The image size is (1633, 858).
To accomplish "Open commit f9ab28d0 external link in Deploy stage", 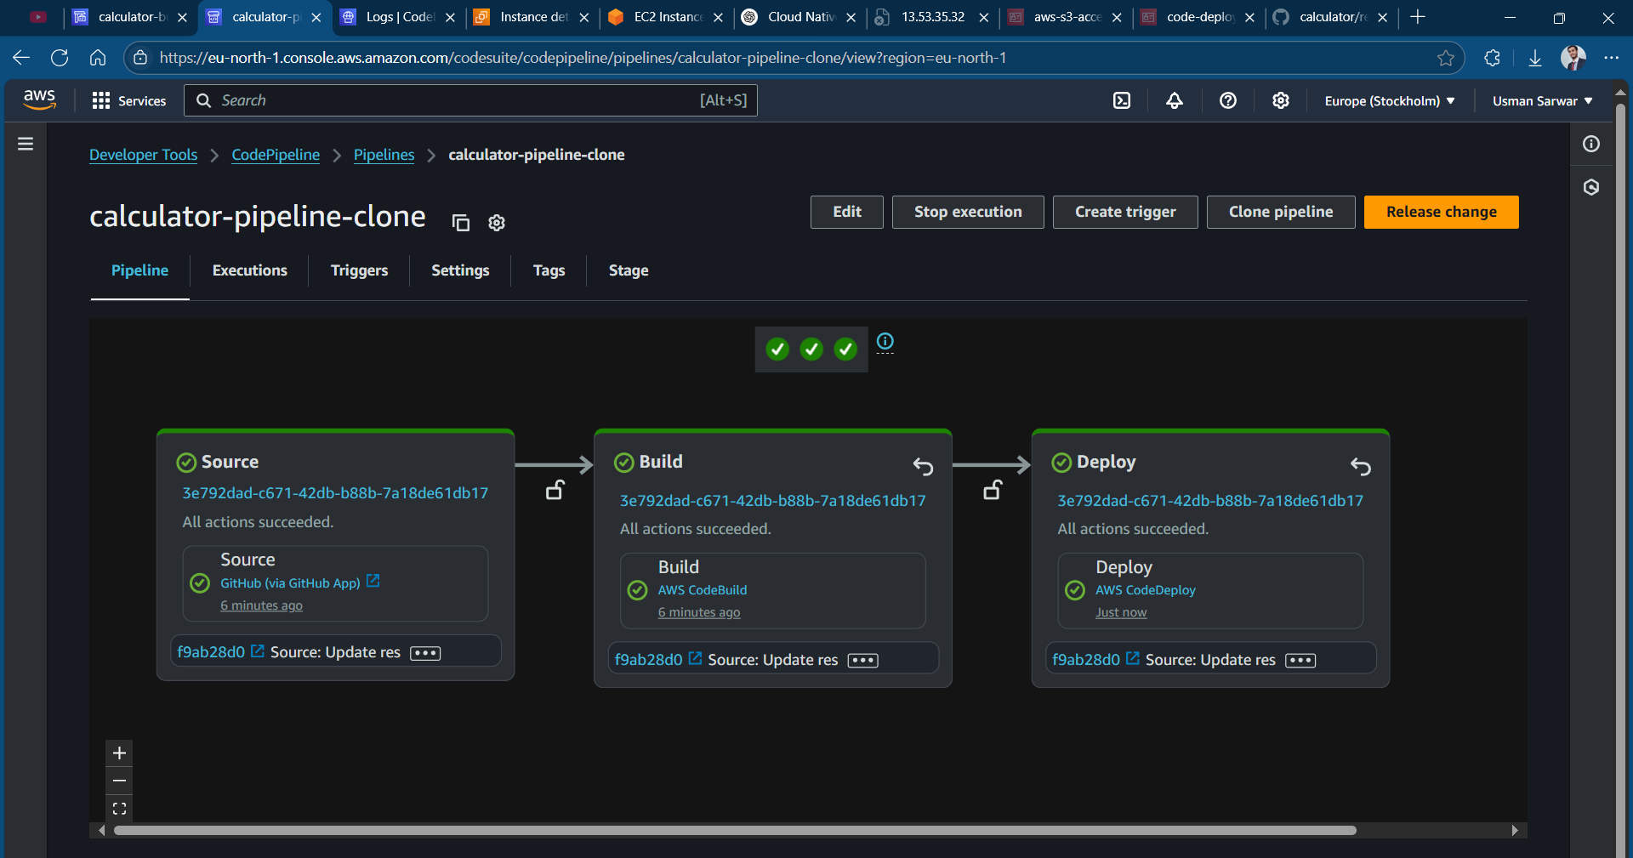I will [1133, 658].
